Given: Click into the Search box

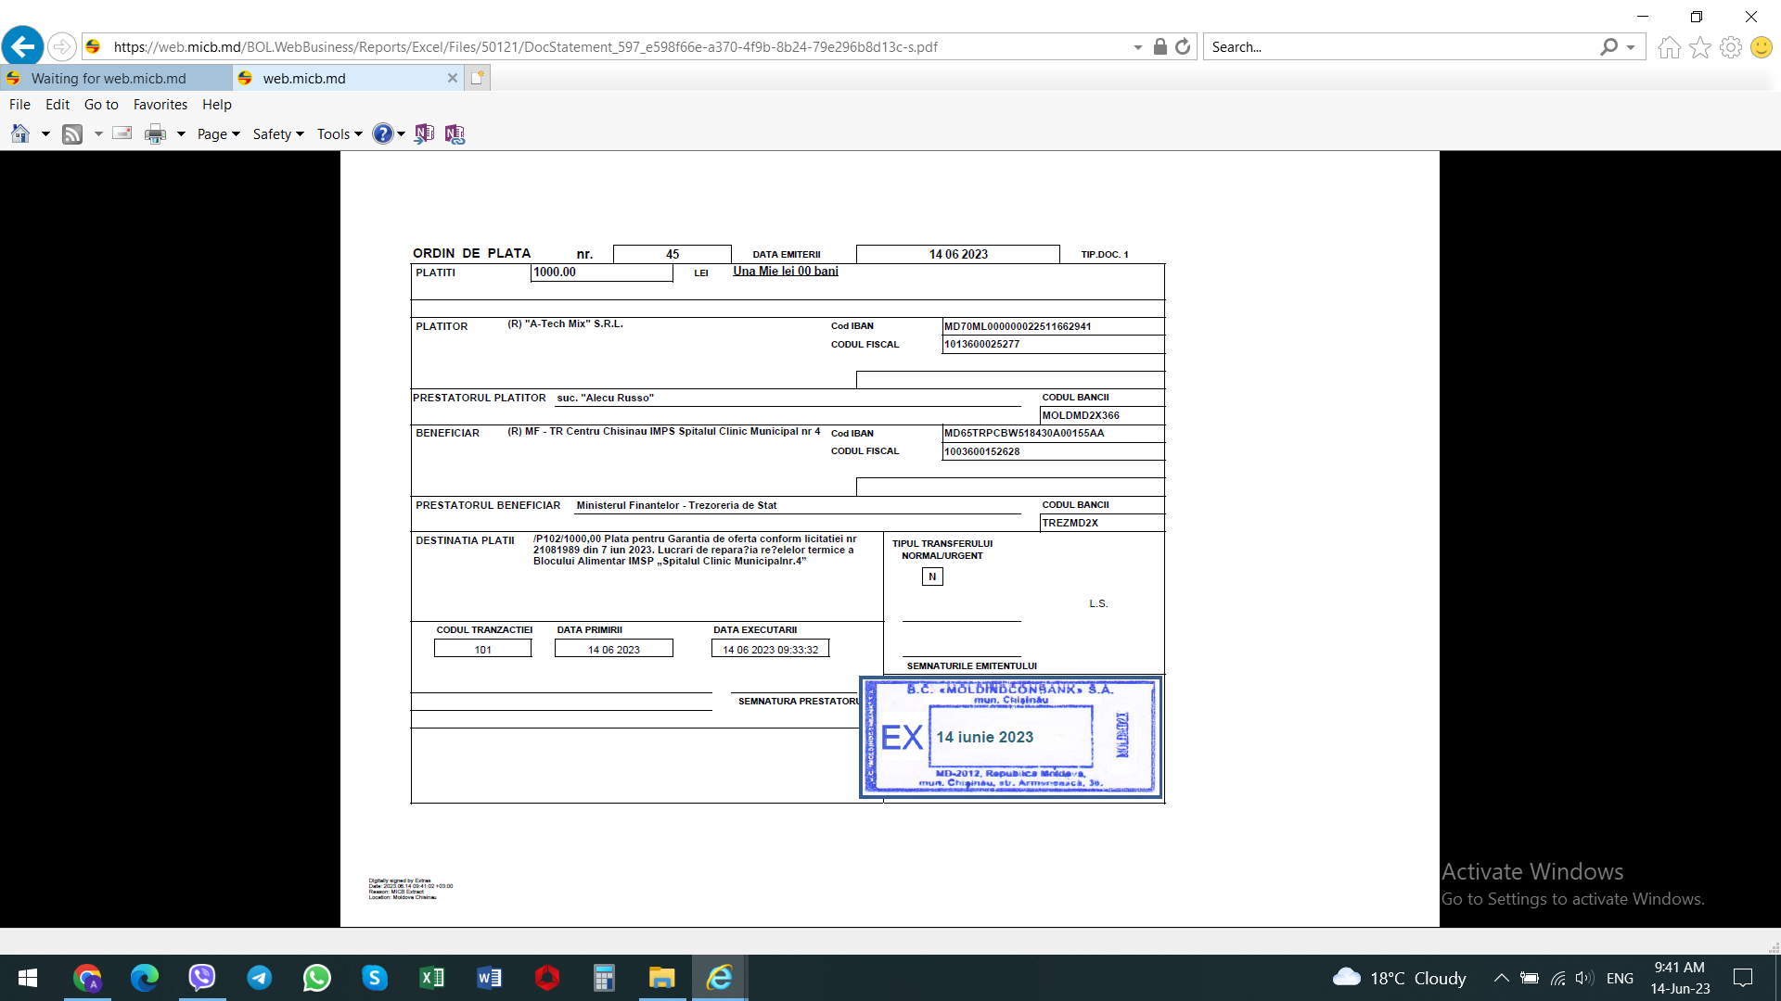Looking at the screenshot, I should [1401, 46].
